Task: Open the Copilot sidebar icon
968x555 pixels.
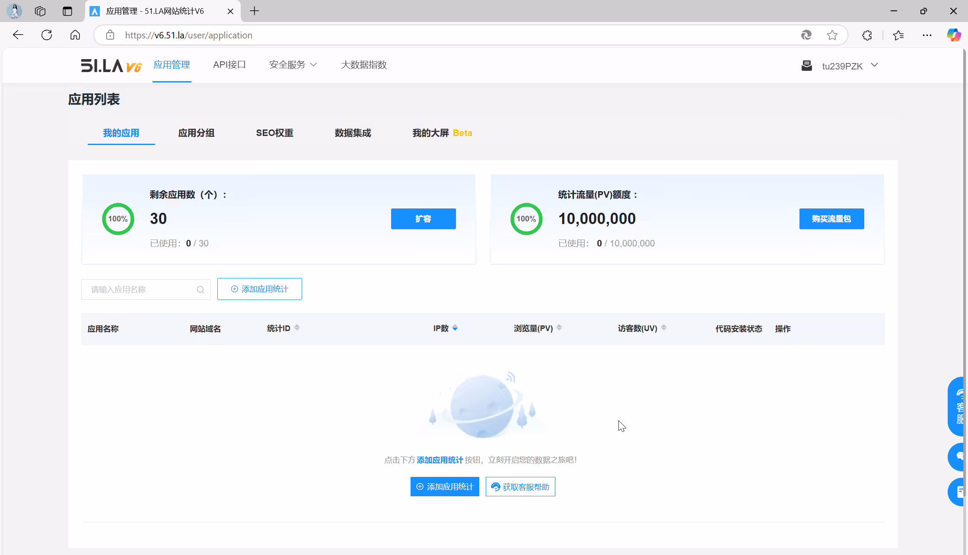Action: [954, 35]
